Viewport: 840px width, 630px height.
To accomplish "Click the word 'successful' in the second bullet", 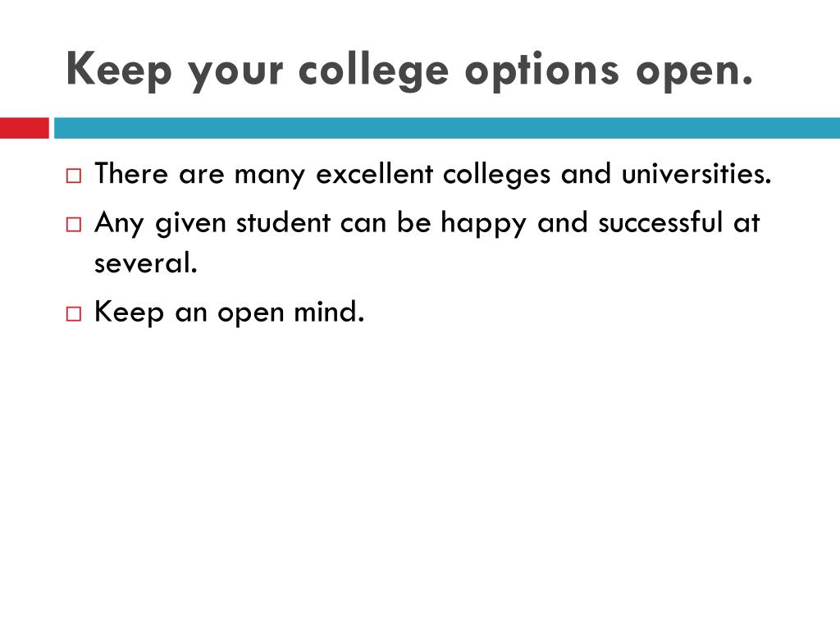I will coord(660,221).
